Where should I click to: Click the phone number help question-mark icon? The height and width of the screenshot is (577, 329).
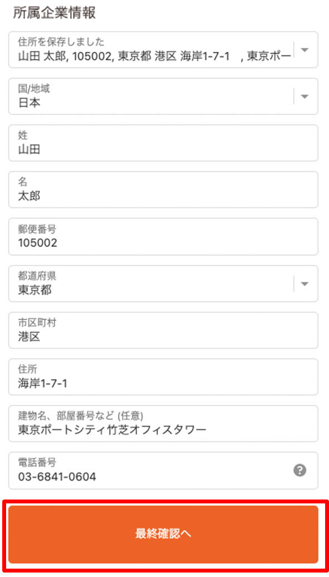coord(300,471)
